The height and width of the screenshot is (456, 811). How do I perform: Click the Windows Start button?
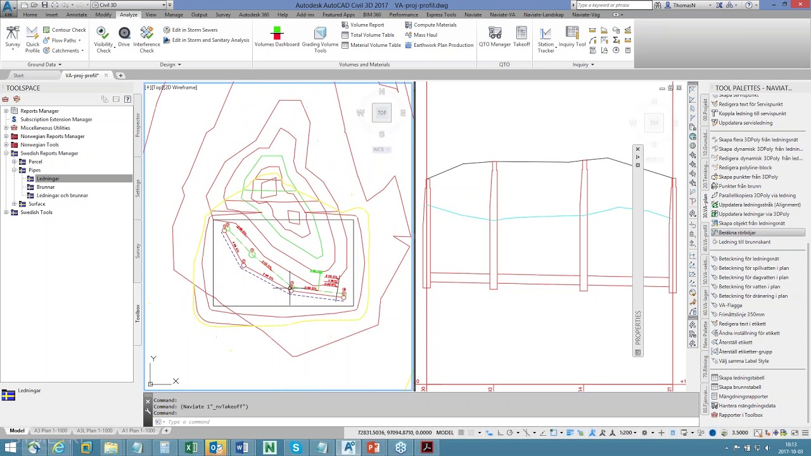point(10,448)
